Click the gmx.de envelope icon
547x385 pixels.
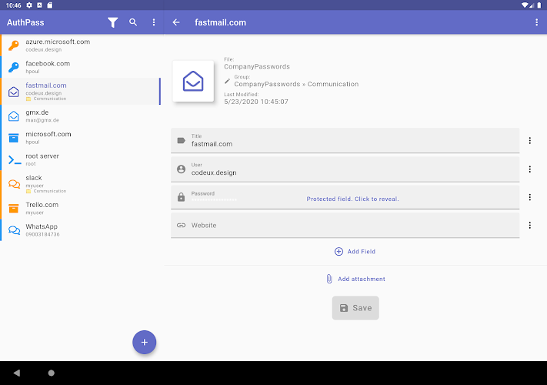14,115
